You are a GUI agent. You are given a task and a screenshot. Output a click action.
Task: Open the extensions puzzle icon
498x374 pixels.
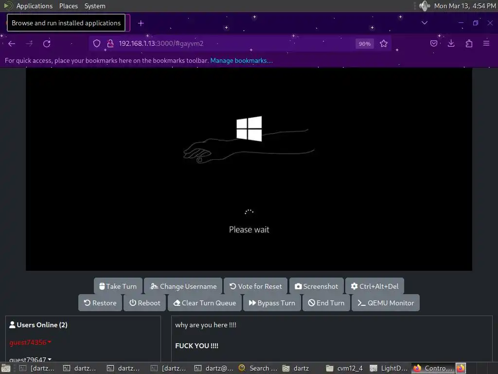pos(469,43)
